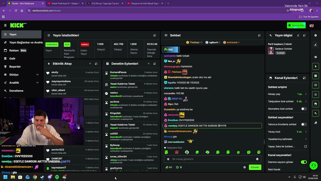Click the Yayına Geç button
Image resolution: width=321 pixels, height=181 pixels.
296,25
